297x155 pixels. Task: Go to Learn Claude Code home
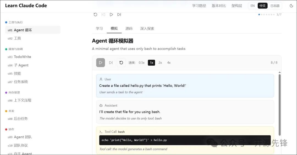(x=26, y=6)
